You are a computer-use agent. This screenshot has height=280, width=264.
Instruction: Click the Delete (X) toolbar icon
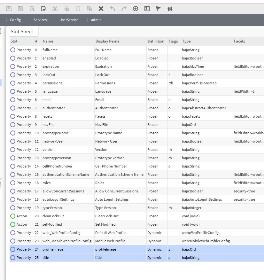pyautogui.click(x=101, y=9)
